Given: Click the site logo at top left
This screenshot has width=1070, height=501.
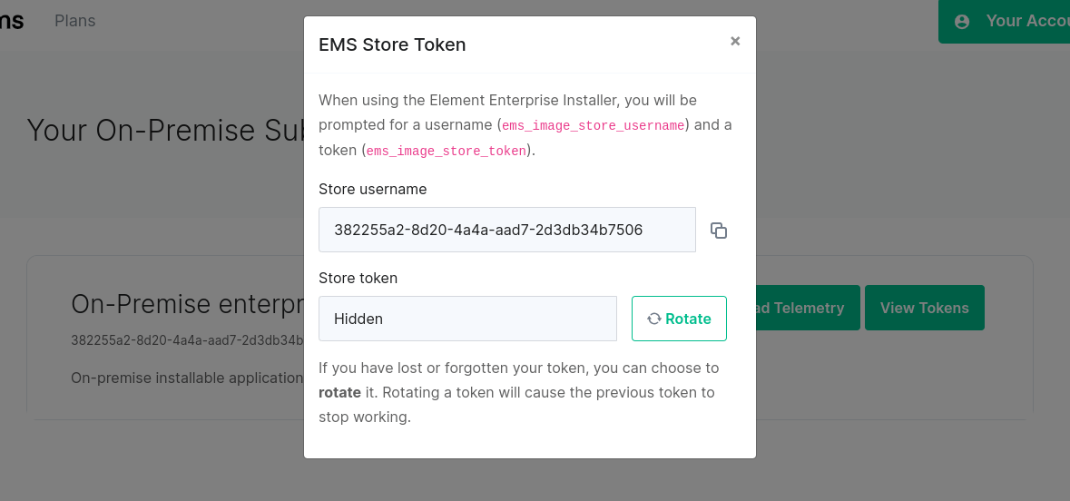Looking at the screenshot, I should pos(12,21).
